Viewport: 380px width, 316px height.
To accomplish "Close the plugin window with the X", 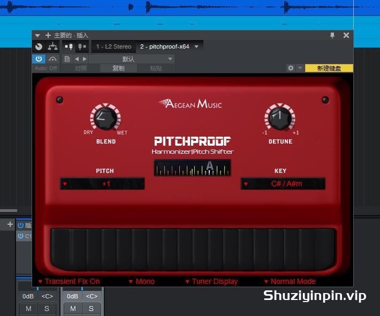I will (x=346, y=35).
